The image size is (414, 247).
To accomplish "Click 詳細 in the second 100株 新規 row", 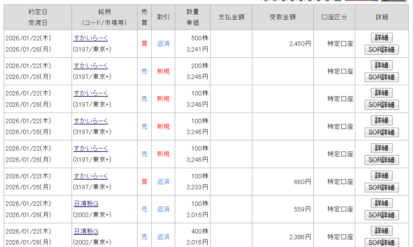I will (x=381, y=120).
